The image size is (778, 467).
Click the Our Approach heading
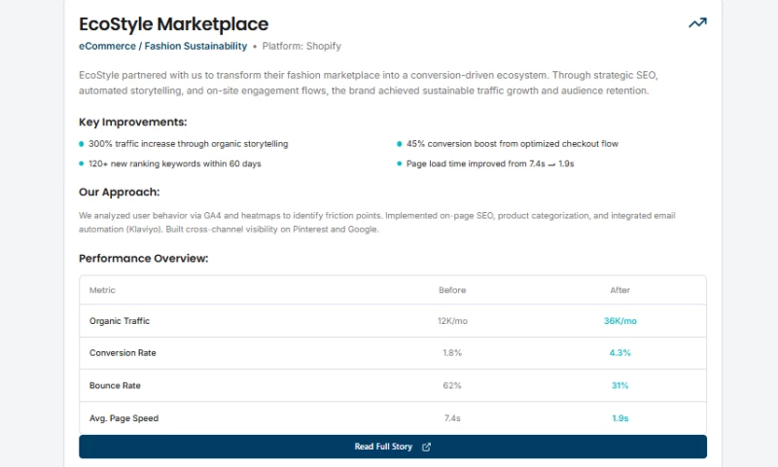click(x=119, y=192)
